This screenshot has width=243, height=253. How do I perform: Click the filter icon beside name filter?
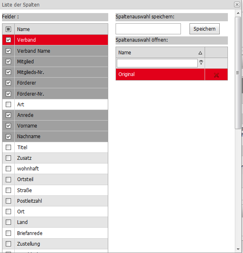pos(201,62)
